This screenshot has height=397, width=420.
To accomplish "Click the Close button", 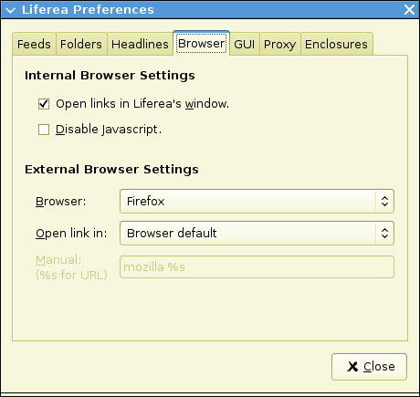I will click(x=369, y=367).
